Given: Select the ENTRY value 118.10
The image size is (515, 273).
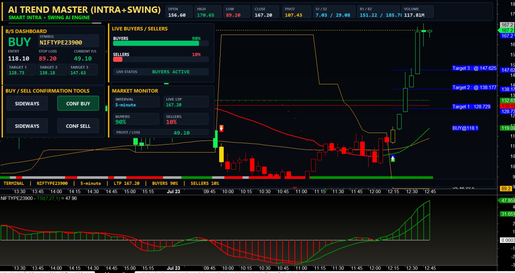Looking at the screenshot, I should 18,59.
